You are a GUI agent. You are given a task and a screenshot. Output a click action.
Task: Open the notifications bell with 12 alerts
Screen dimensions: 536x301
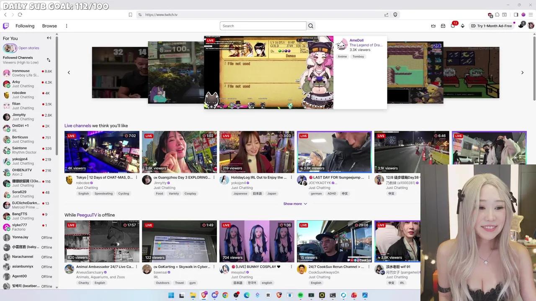[453, 26]
